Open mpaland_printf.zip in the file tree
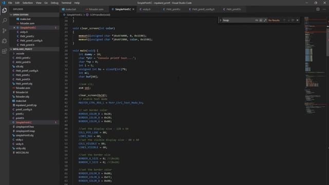This screenshot has height=185, width=329. pyautogui.click(x=26, y=105)
